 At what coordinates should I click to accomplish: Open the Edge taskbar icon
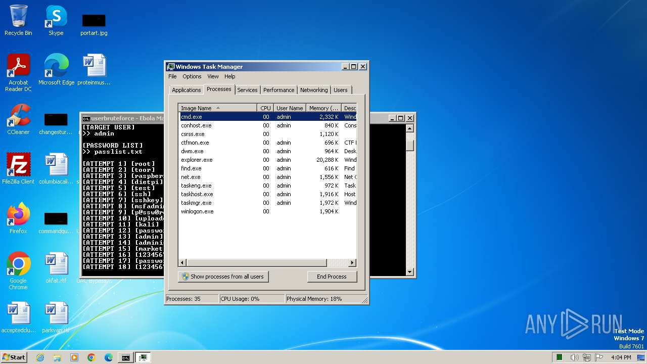pos(109,357)
